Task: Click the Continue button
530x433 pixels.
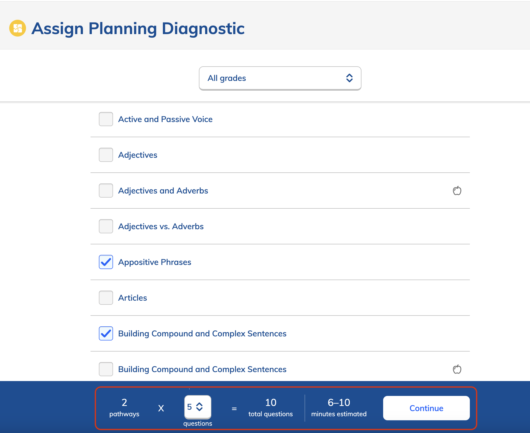Action: [x=426, y=408]
